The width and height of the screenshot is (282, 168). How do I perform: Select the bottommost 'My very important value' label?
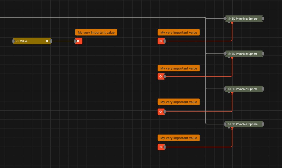(x=178, y=138)
